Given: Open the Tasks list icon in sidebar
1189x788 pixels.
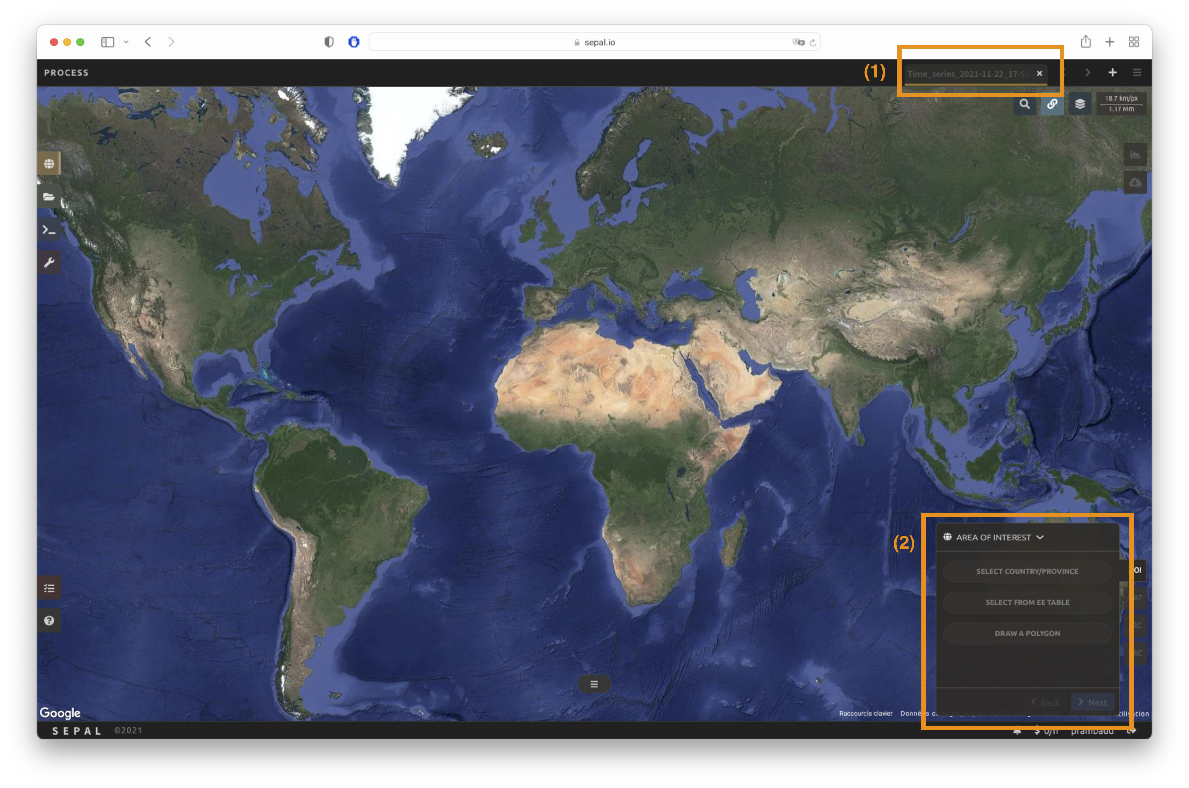Looking at the screenshot, I should pyautogui.click(x=49, y=588).
